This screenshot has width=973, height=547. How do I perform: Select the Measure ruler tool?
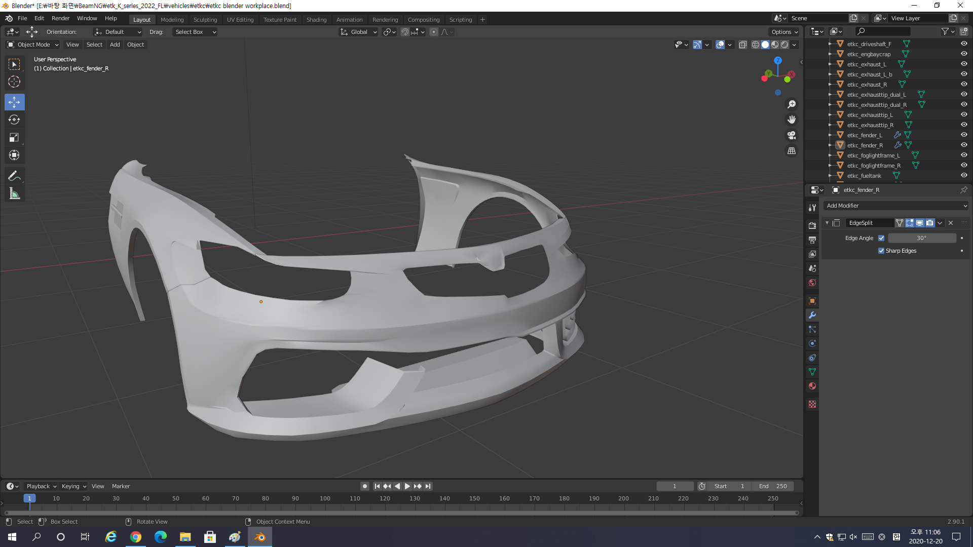pos(14,193)
